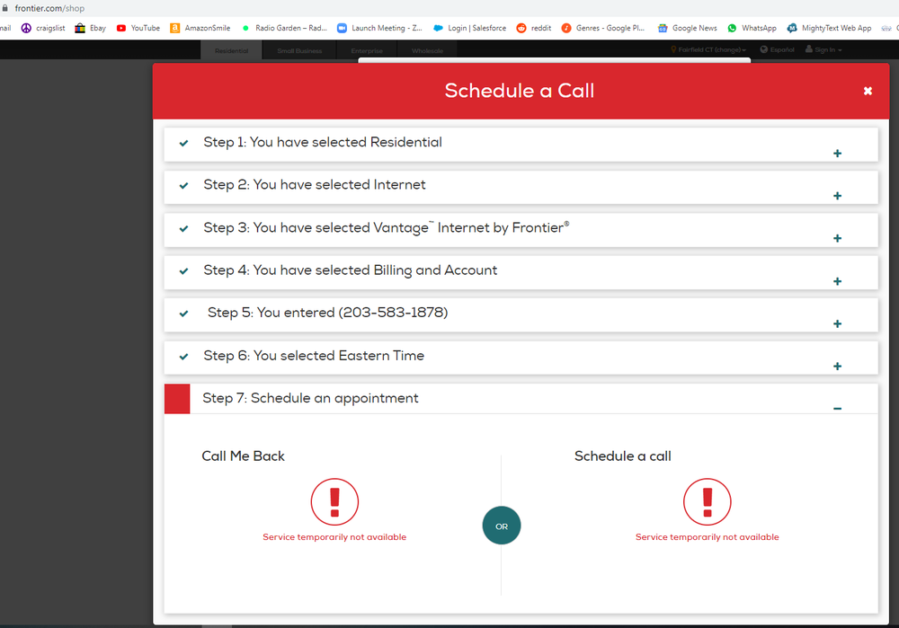Click the Step 4 green checkmark
The width and height of the screenshot is (899, 628).
point(183,271)
